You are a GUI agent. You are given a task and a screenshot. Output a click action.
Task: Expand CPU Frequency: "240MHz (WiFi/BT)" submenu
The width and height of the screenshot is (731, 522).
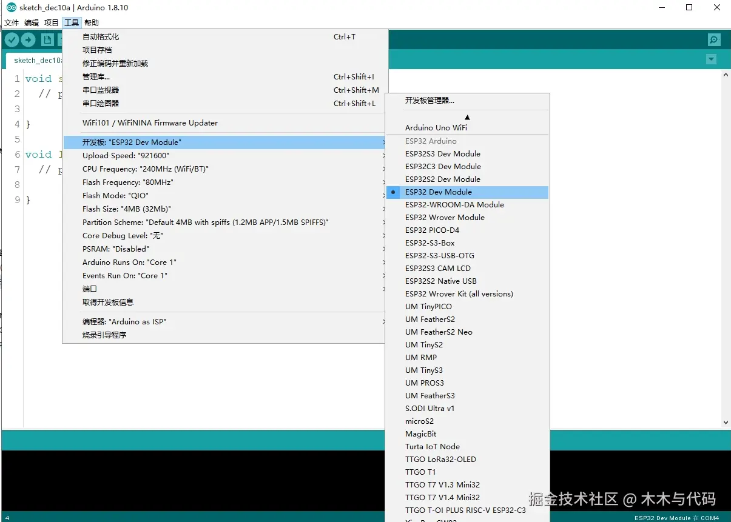[x=224, y=169]
